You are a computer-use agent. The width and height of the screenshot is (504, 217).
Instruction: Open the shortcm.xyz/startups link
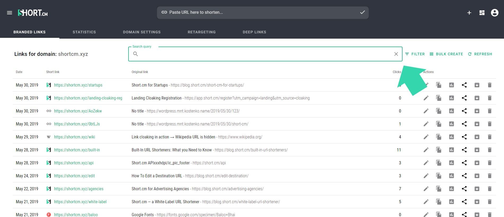point(78,85)
